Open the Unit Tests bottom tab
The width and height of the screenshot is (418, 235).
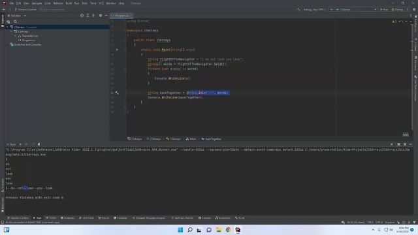pyautogui.click(x=86, y=218)
